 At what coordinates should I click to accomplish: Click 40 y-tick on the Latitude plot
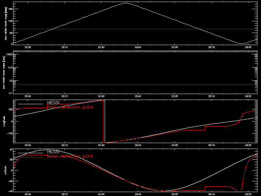pyautogui.click(x=11, y=150)
